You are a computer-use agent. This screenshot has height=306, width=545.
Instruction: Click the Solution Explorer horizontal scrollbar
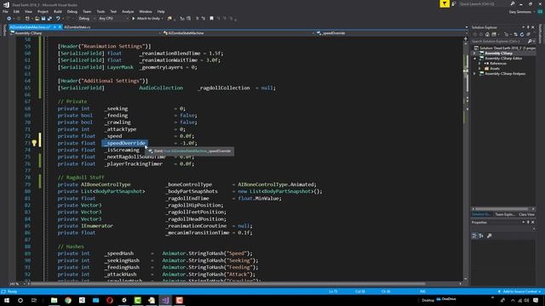[x=502, y=209]
